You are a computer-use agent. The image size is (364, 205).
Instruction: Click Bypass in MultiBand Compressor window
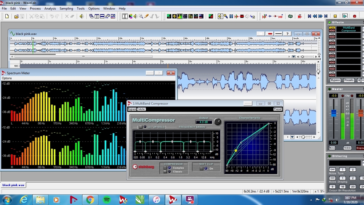tap(132, 109)
